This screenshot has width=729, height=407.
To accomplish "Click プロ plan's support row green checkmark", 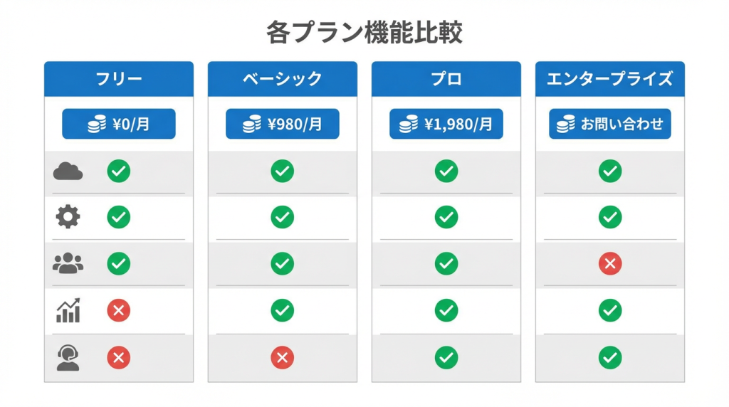I will coord(446,357).
